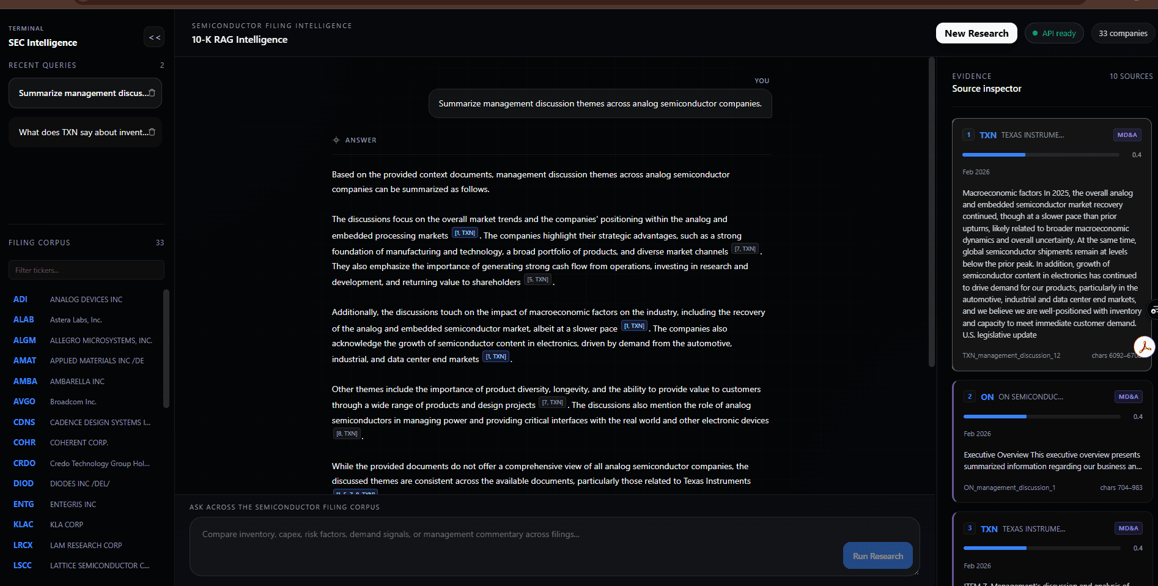Select KLAC KLA Corp ticker
The width and height of the screenshot is (1158, 586).
(86, 525)
